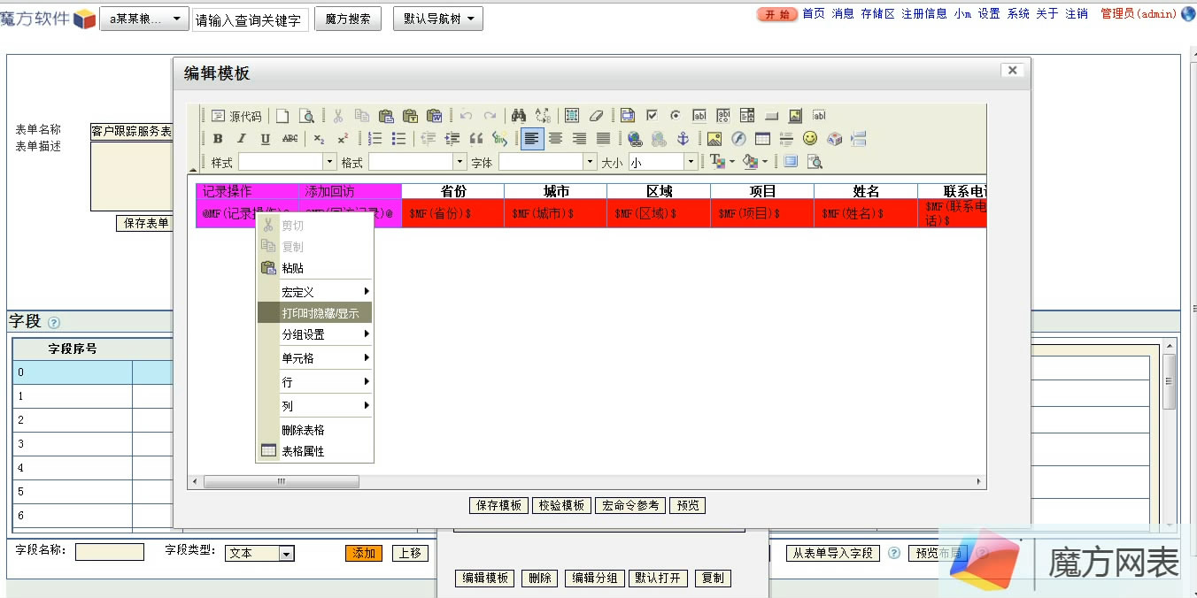This screenshot has width=1197, height=598.
Task: Insert a hyperlink with globe icon
Action: click(635, 139)
